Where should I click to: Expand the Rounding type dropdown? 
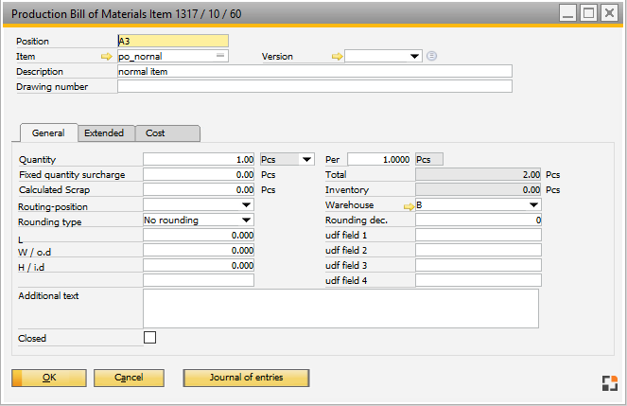pyautogui.click(x=247, y=221)
